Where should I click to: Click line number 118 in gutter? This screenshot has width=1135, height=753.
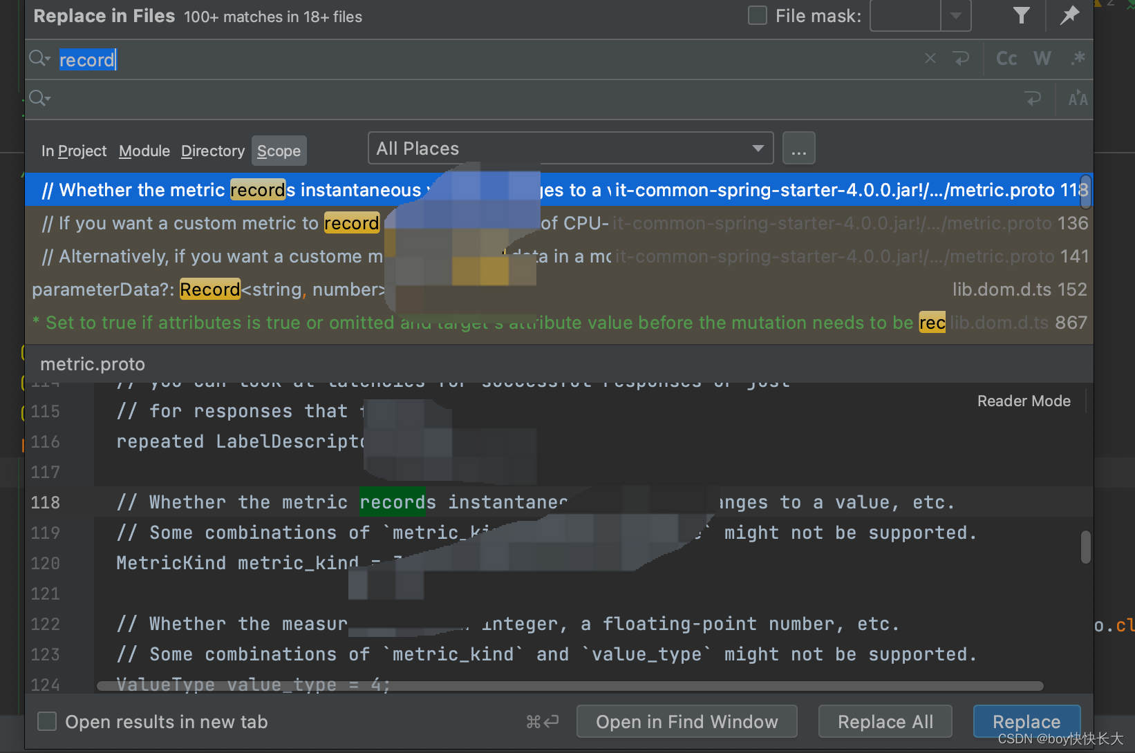click(46, 502)
